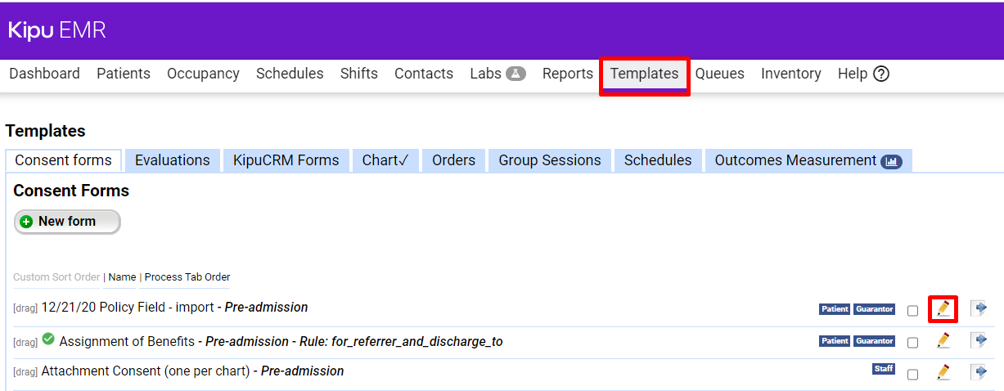
Task: Click export arrow icon for Attachment Consent
Action: coord(979,371)
